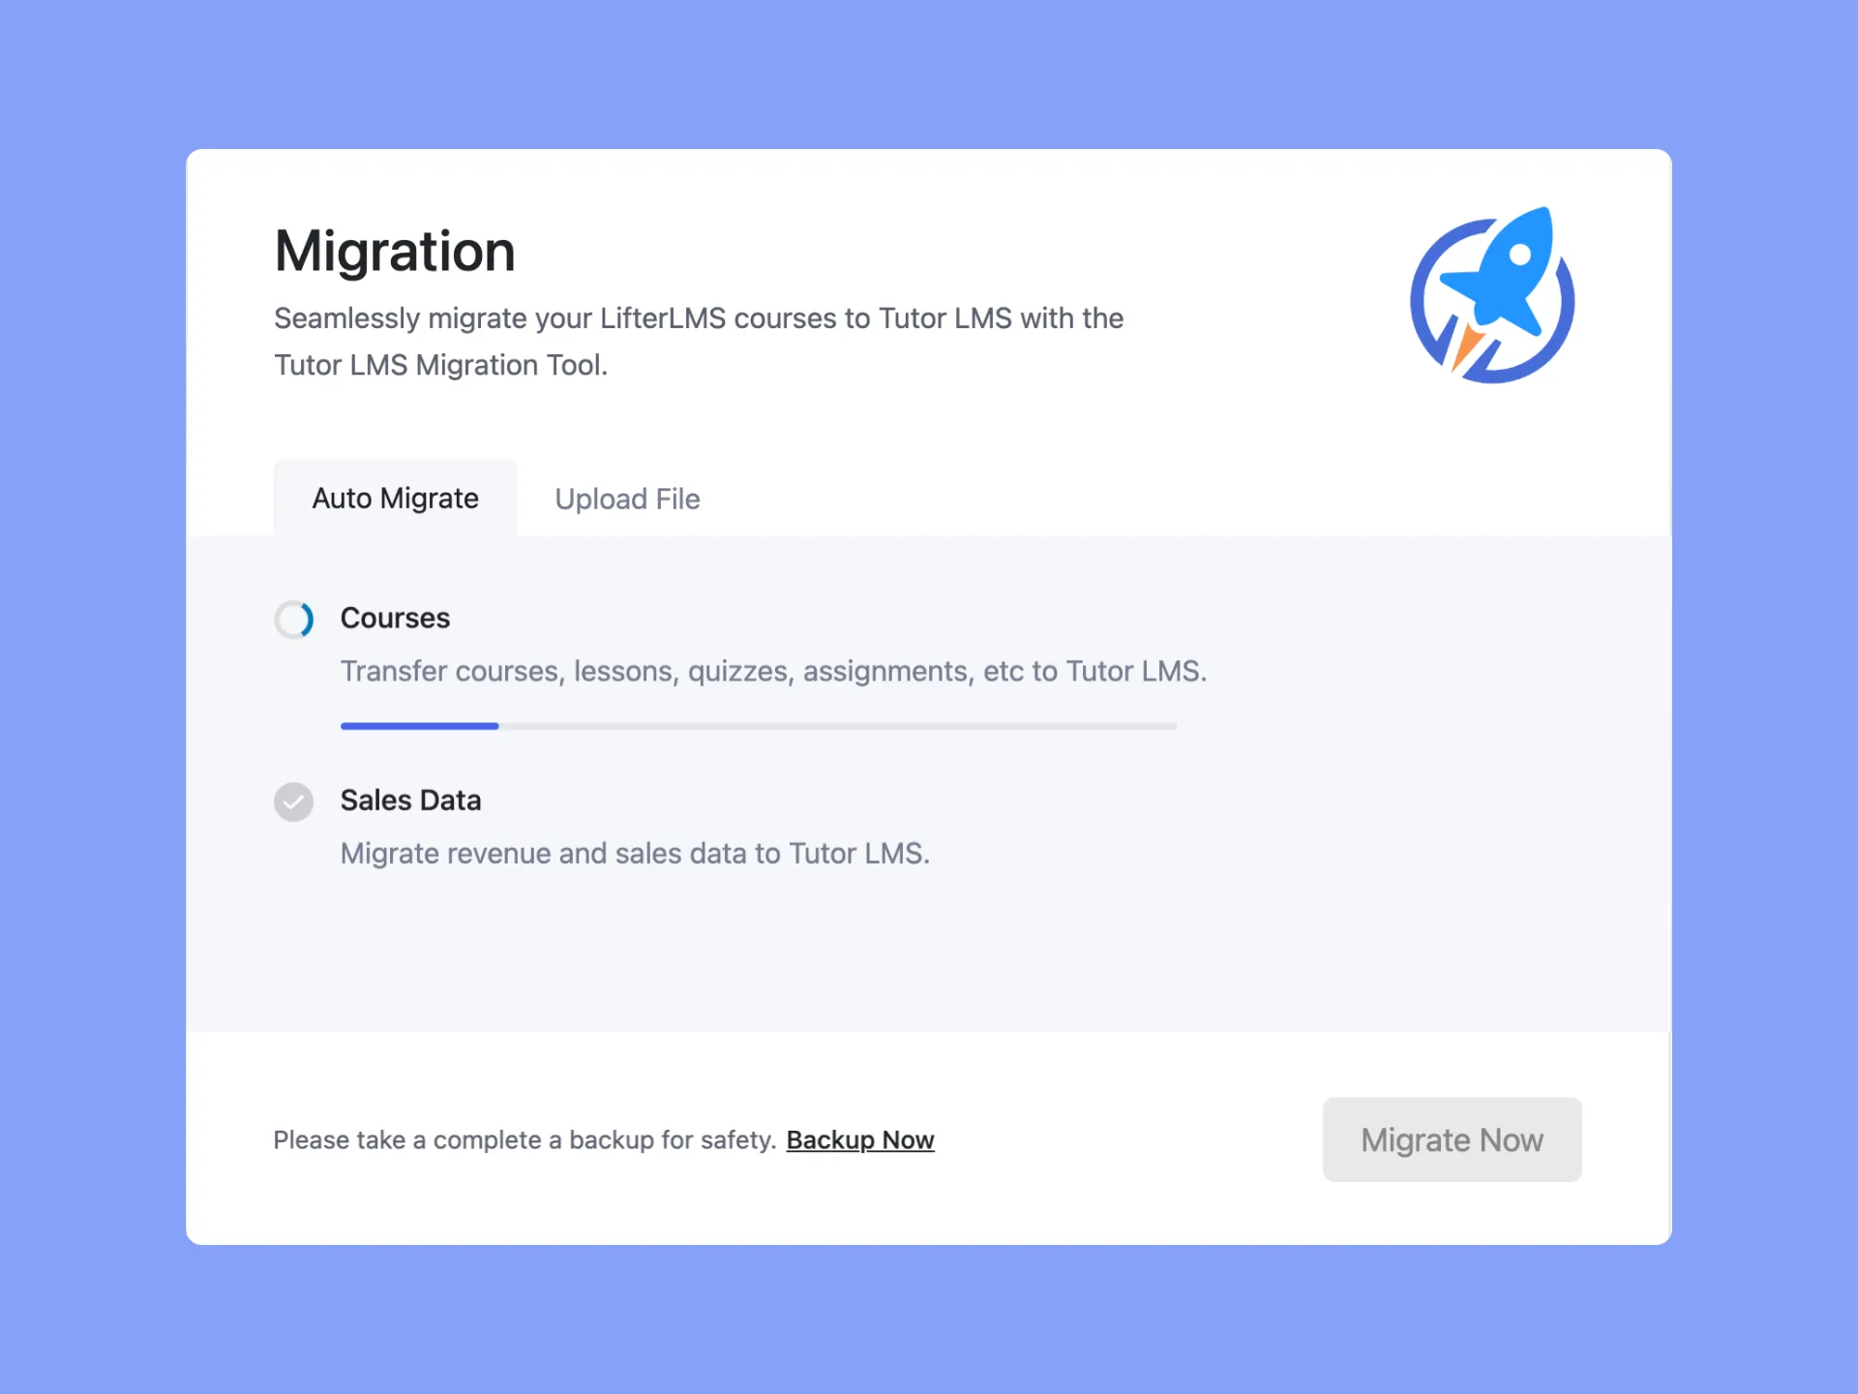Click the migration status icon for Courses
1858x1394 pixels.
tap(292, 617)
